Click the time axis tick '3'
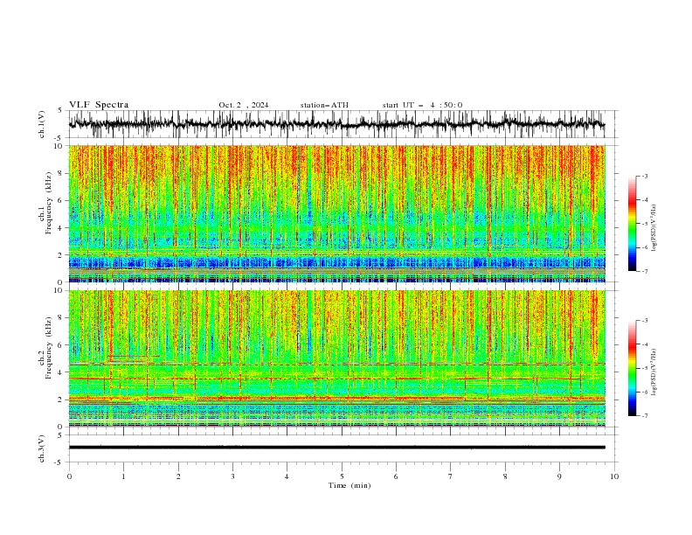This screenshot has width=692, height=535. (232, 476)
